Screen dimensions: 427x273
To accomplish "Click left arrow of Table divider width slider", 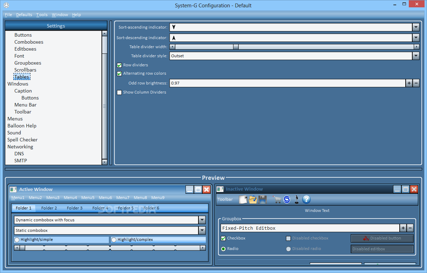I will [x=173, y=47].
